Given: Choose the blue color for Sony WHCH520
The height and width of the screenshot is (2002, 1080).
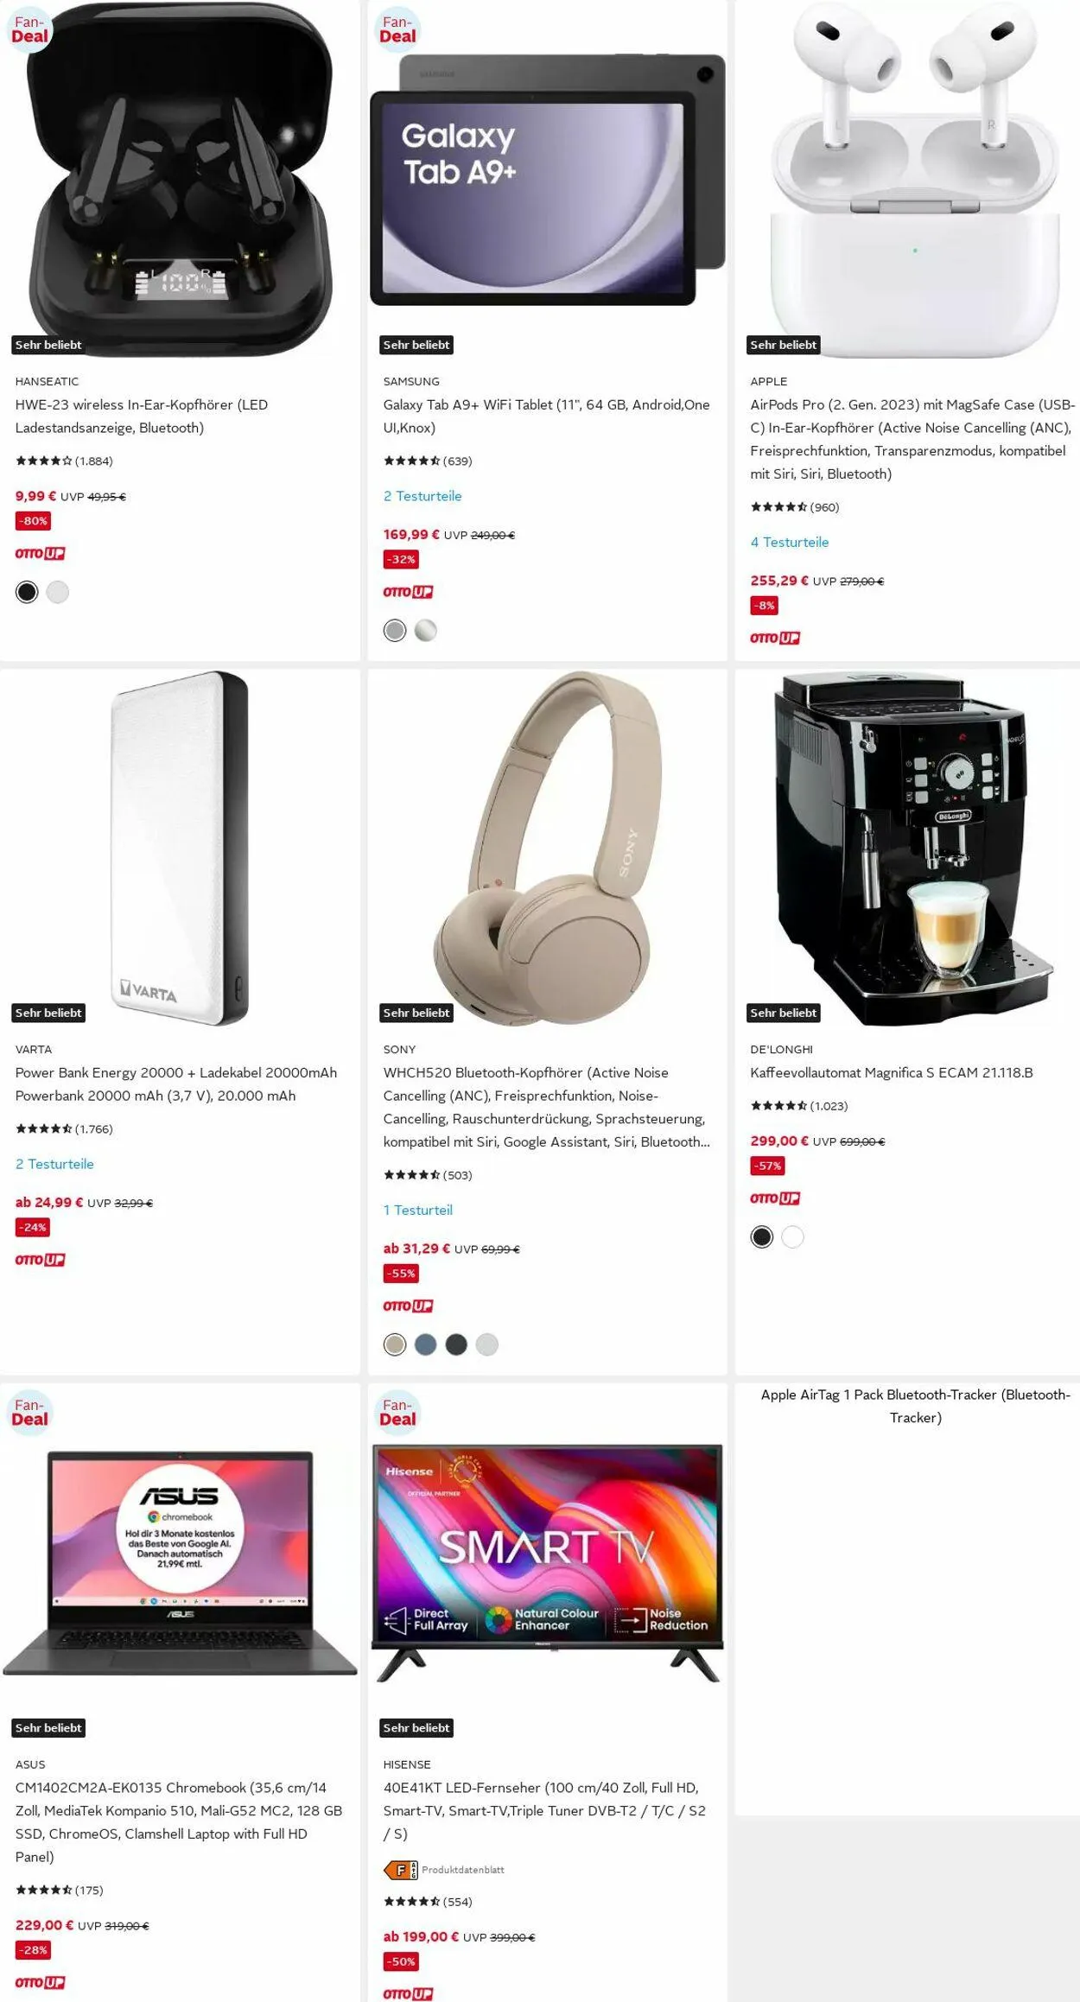Looking at the screenshot, I should [426, 1344].
